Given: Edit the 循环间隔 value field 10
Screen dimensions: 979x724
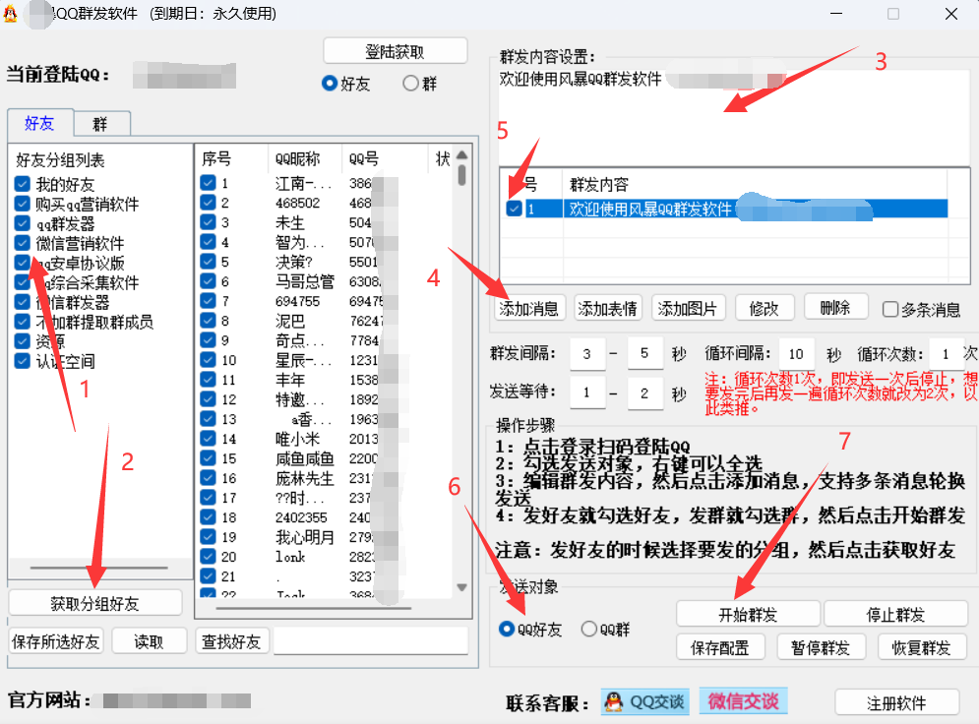Looking at the screenshot, I should [x=797, y=354].
